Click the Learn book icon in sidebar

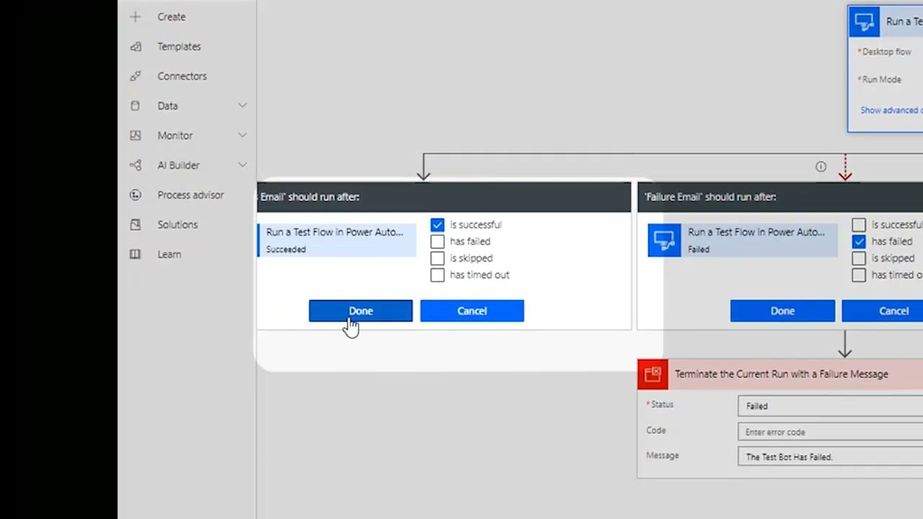point(135,254)
